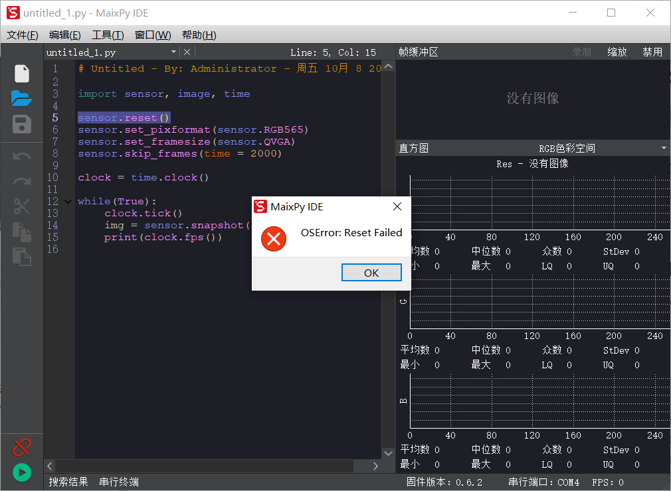Undo the last edit
The height and width of the screenshot is (491, 671).
tap(21, 155)
